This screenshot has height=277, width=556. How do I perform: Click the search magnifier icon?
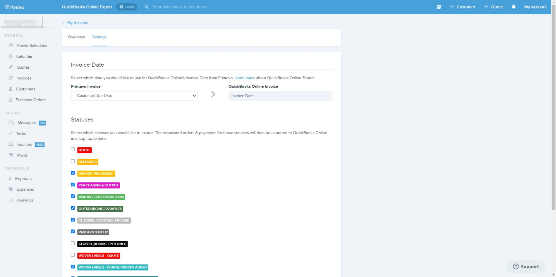(x=147, y=7)
